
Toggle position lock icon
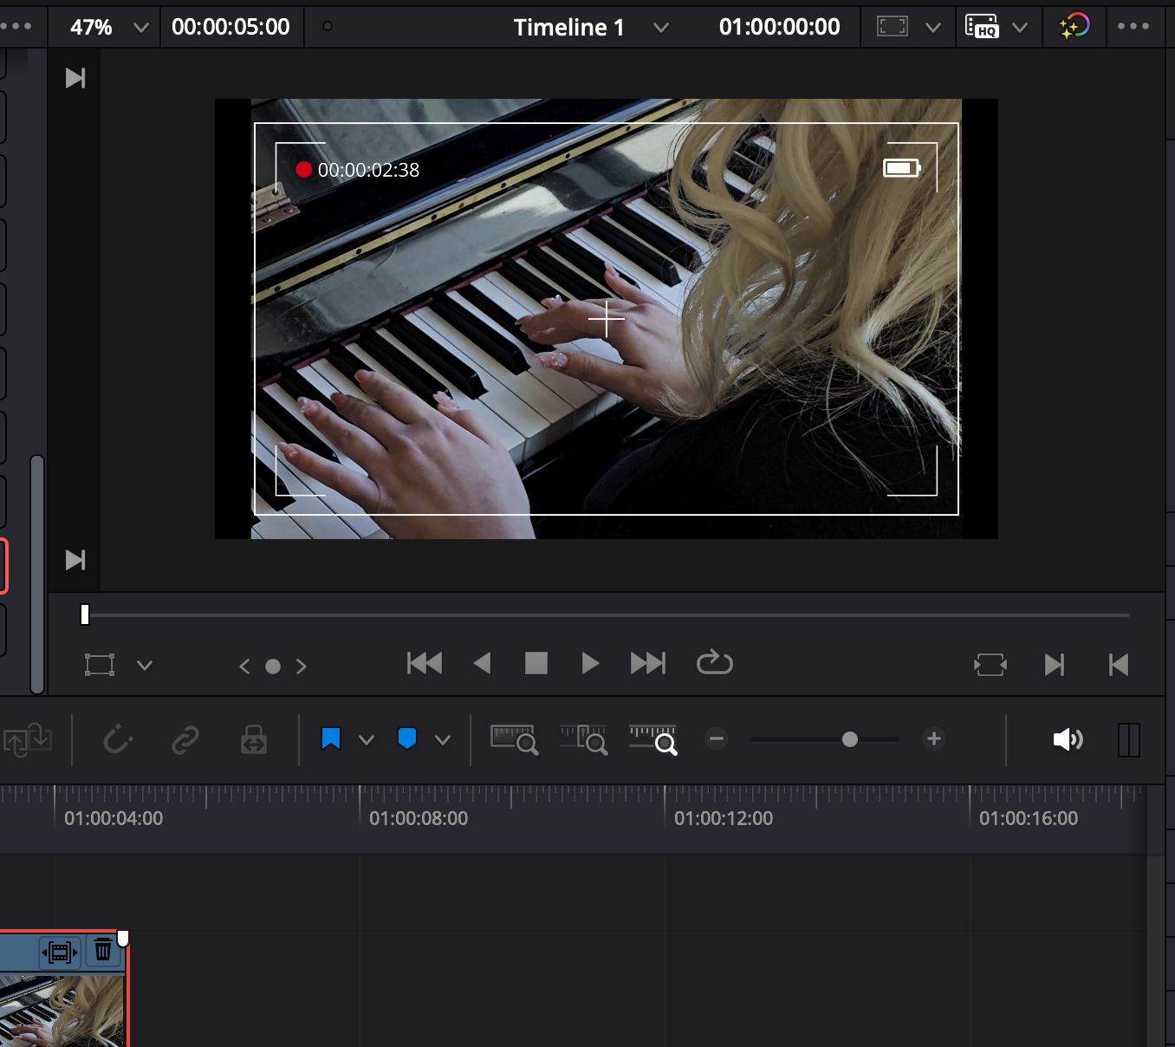point(254,740)
